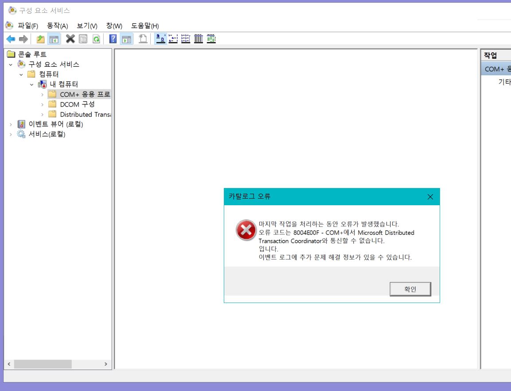Image resolution: width=511 pixels, height=391 pixels.
Task: Switch to Detail view icon
Action: (199, 39)
